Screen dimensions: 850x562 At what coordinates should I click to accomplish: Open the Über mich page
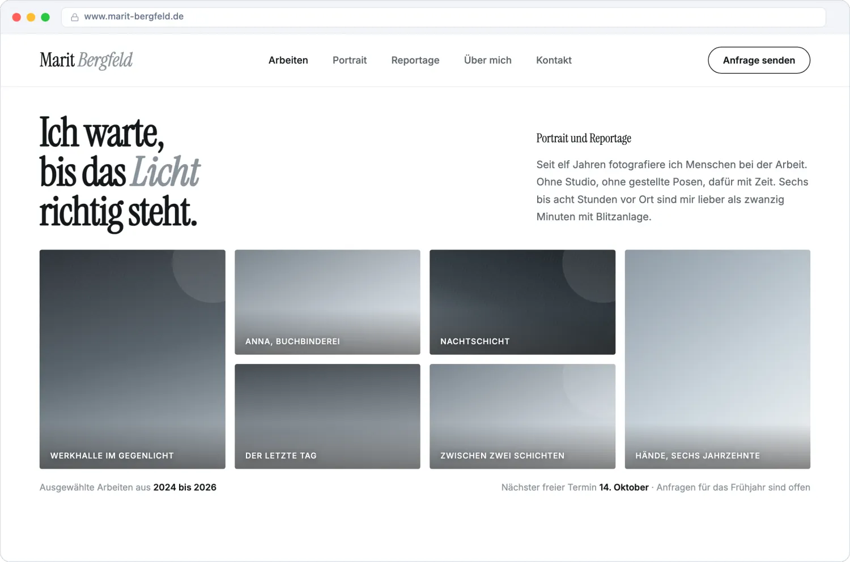coord(488,60)
